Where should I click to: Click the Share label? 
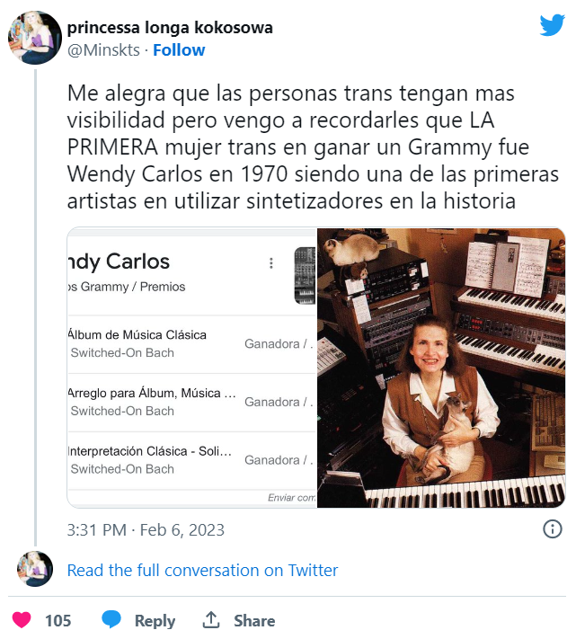[254, 620]
